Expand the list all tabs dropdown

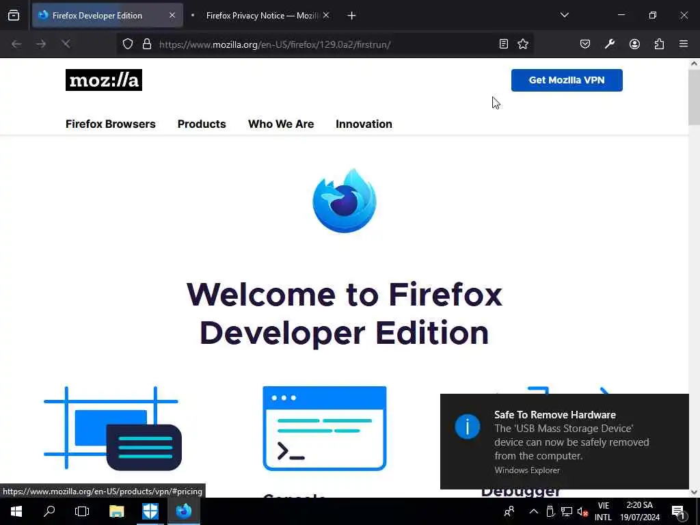coord(564,16)
